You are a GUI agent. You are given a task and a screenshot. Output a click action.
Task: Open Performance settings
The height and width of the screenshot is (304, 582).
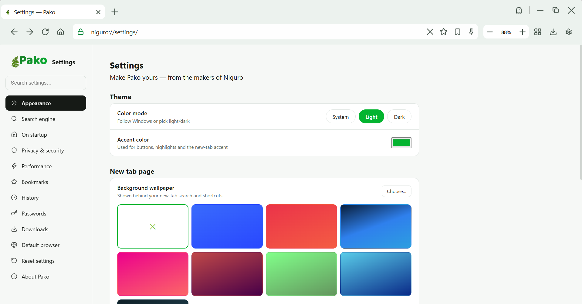point(46,166)
